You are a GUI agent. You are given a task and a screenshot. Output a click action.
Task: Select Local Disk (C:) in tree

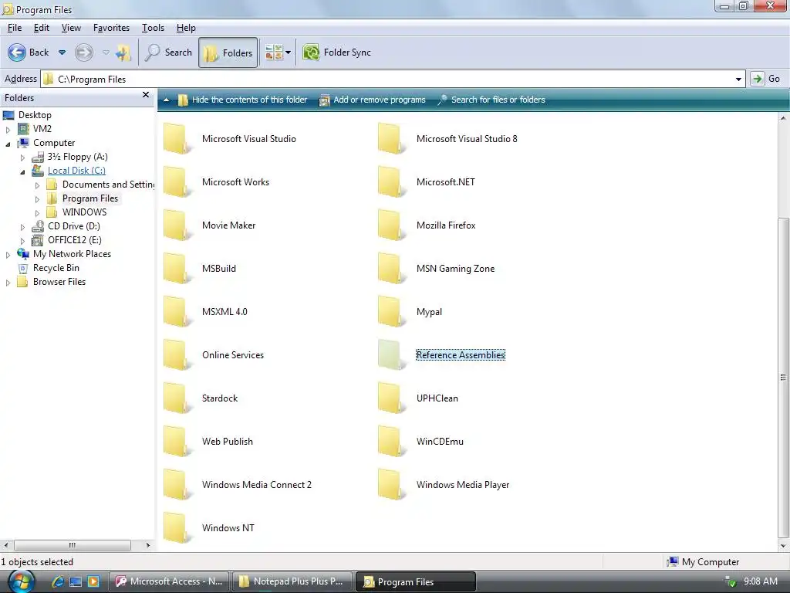(76, 171)
